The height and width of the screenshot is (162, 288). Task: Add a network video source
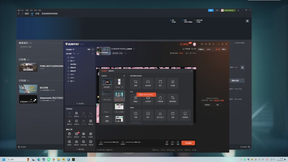tap(185, 115)
